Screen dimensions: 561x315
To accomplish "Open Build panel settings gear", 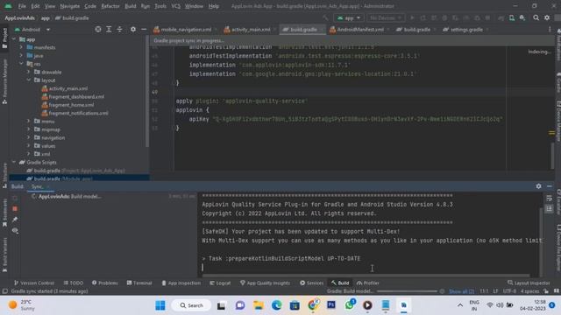I will (538, 186).
